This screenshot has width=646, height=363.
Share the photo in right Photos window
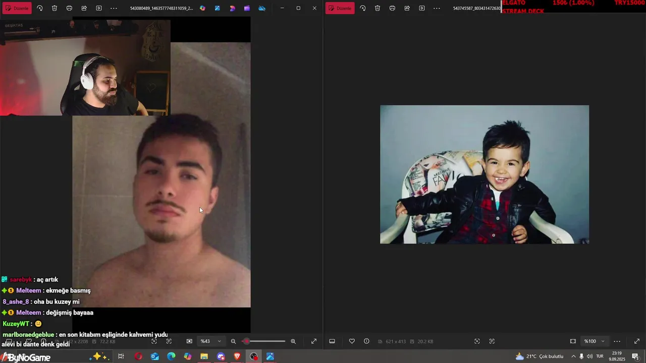(407, 8)
